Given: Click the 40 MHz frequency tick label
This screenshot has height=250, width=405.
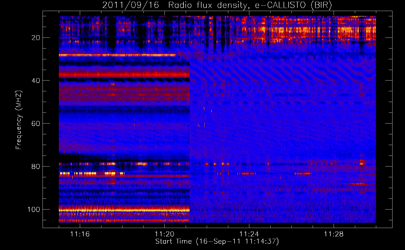Looking at the screenshot, I should click(36, 80).
